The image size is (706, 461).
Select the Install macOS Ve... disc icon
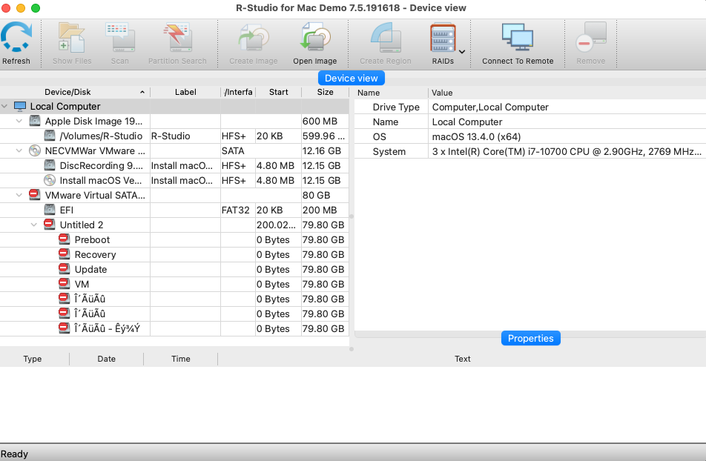pos(50,180)
